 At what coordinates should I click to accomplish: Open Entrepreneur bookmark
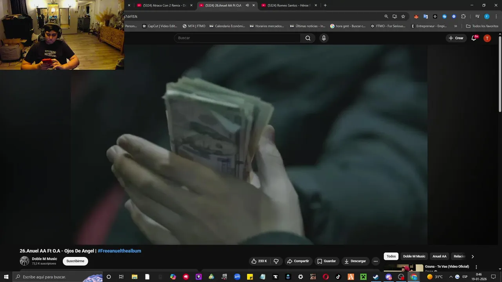point(429,26)
